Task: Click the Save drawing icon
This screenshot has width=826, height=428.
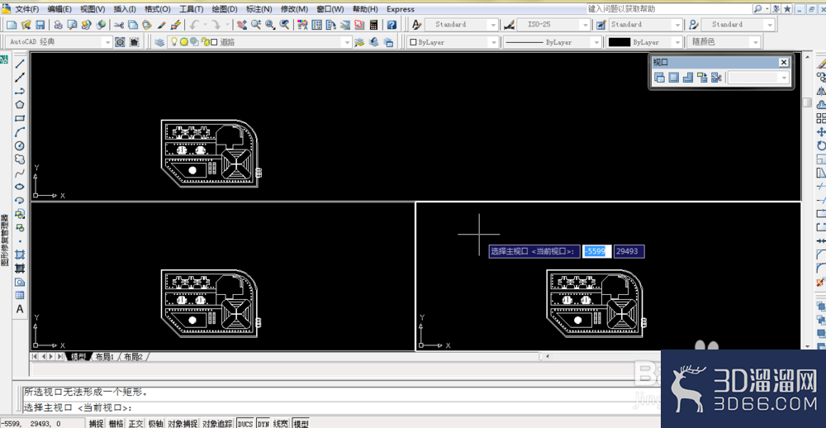Action: tap(40, 24)
